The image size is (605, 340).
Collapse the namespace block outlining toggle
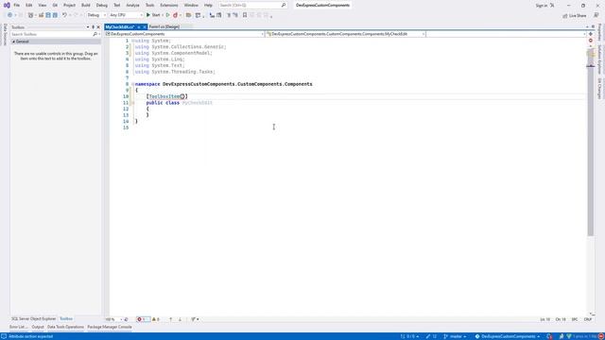point(132,84)
